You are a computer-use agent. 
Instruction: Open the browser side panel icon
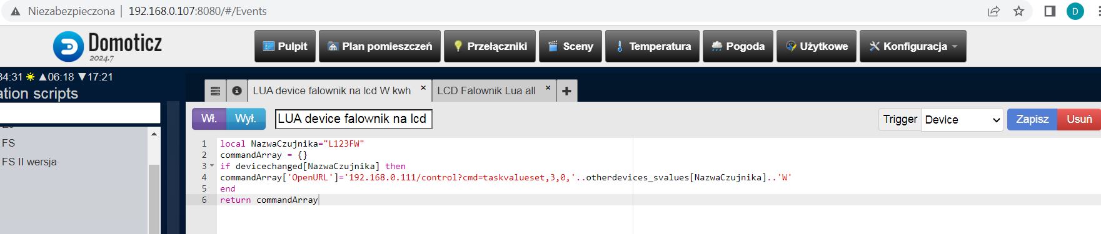(1050, 11)
